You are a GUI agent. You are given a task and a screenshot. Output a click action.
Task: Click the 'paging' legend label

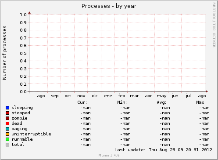(19, 129)
